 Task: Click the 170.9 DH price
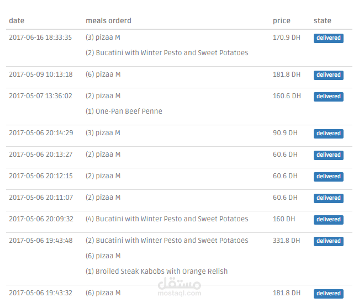coord(287,38)
